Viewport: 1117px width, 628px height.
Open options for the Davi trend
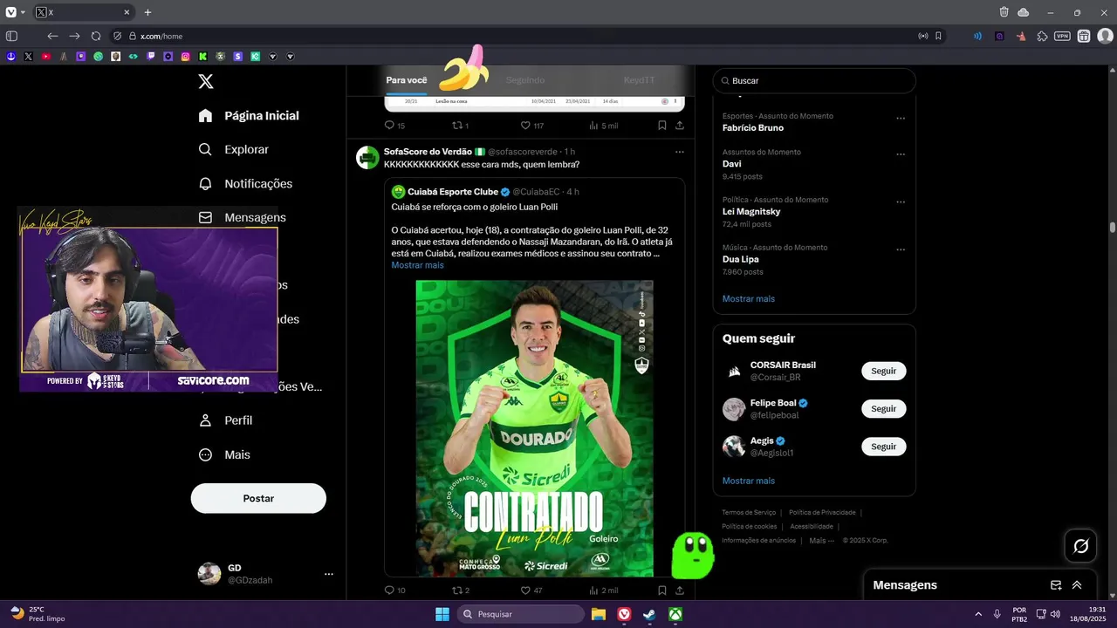(901, 154)
